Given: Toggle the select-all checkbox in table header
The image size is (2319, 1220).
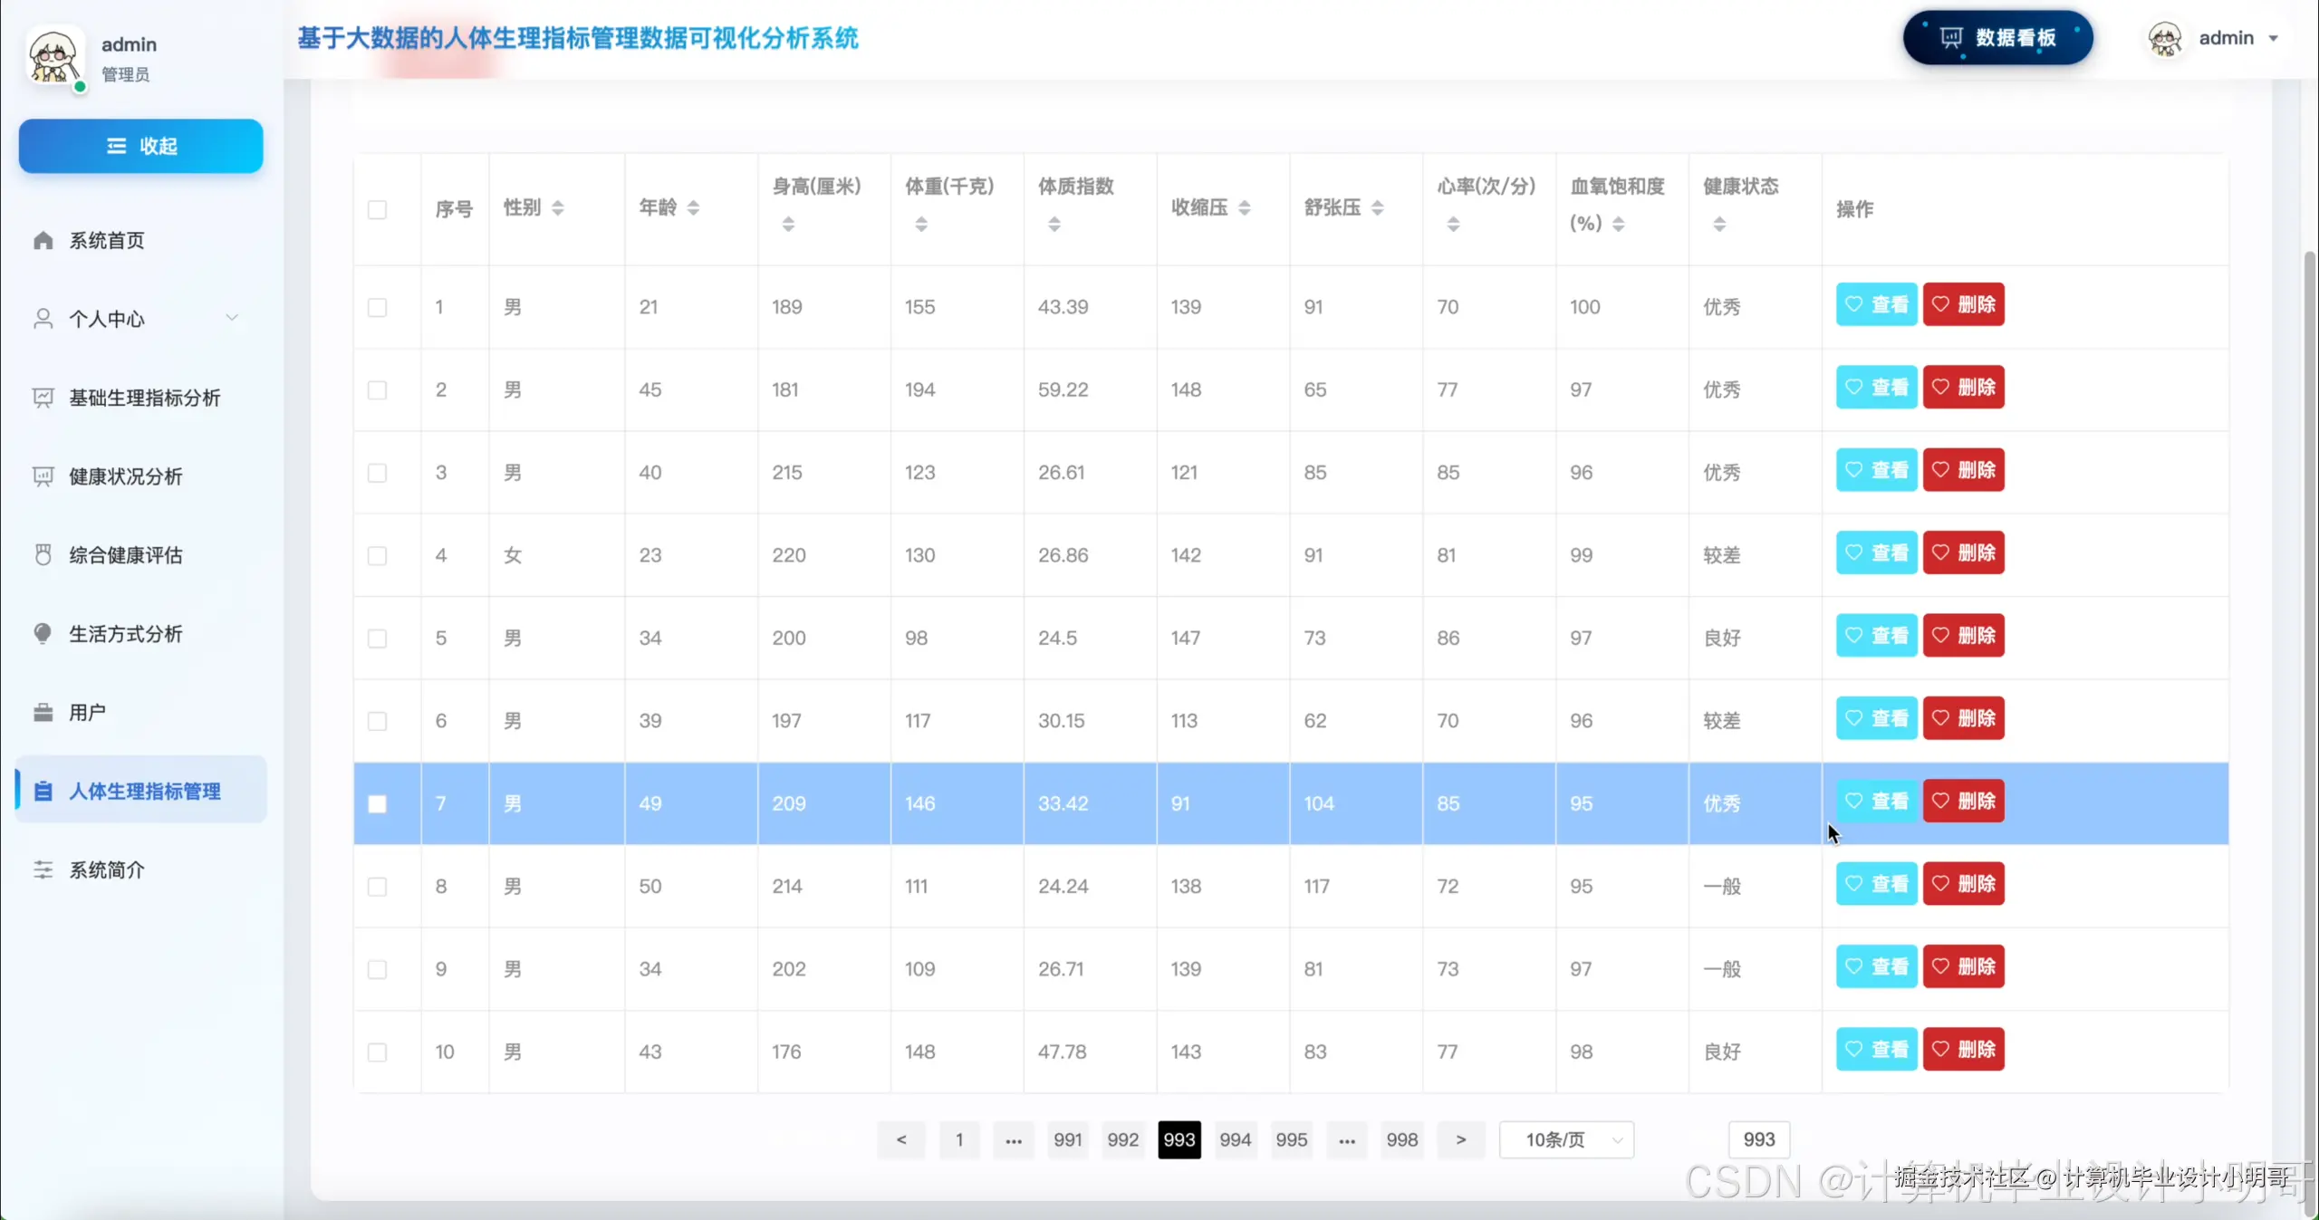Looking at the screenshot, I should 378,209.
